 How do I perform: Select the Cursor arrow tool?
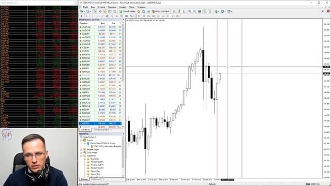(x=81, y=16)
